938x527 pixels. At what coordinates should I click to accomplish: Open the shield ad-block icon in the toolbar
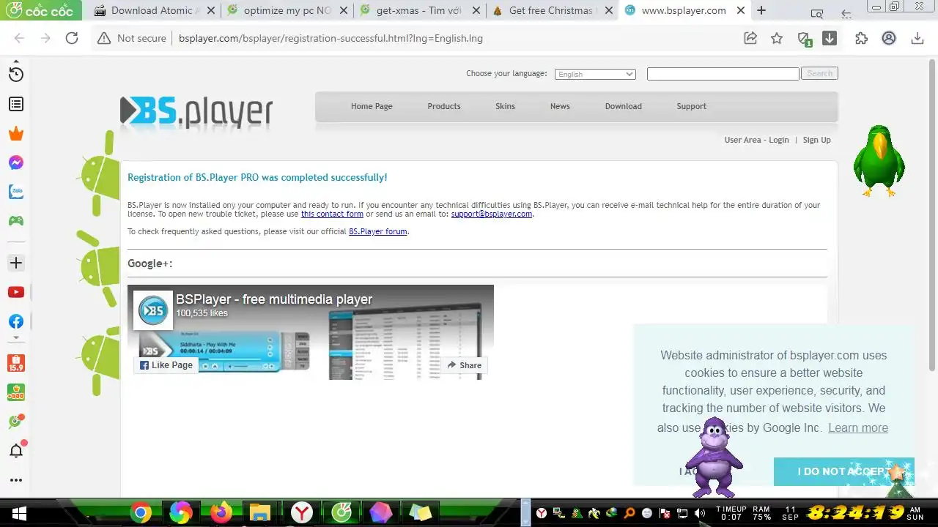click(x=805, y=39)
